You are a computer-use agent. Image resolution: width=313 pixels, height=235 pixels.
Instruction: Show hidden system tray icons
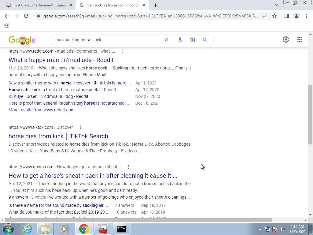(260, 229)
